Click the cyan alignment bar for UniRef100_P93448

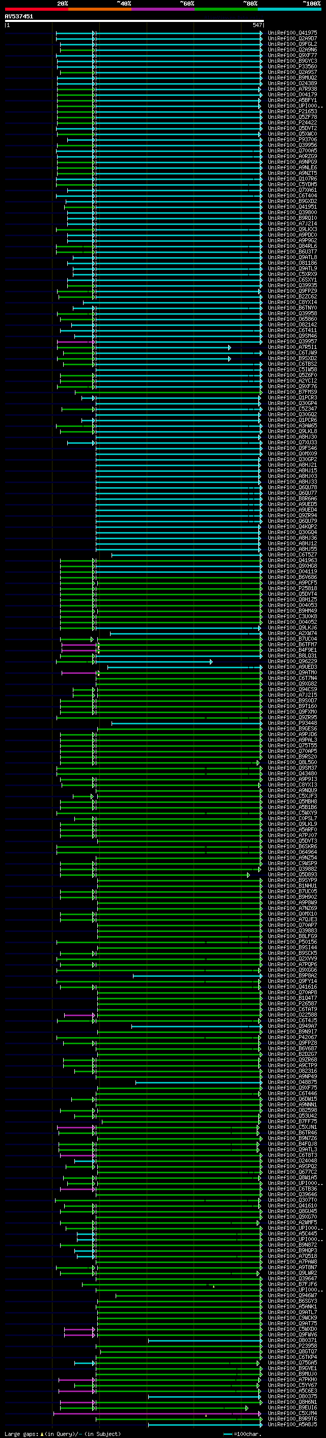[186, 723]
